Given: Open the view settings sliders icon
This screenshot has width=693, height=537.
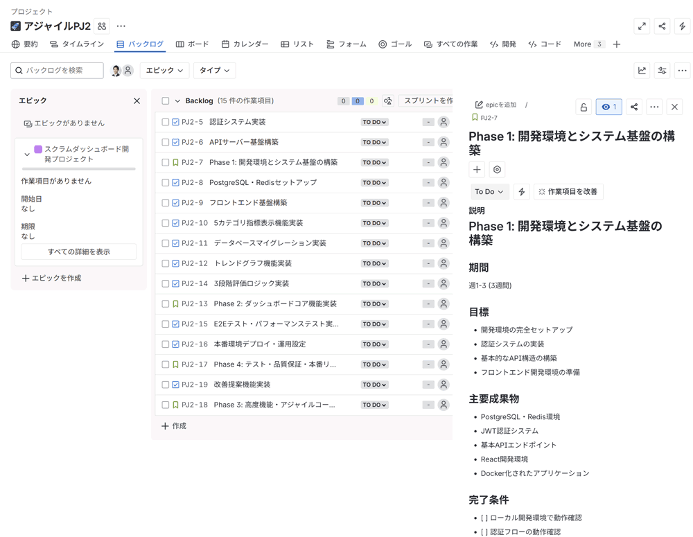Looking at the screenshot, I should [662, 71].
